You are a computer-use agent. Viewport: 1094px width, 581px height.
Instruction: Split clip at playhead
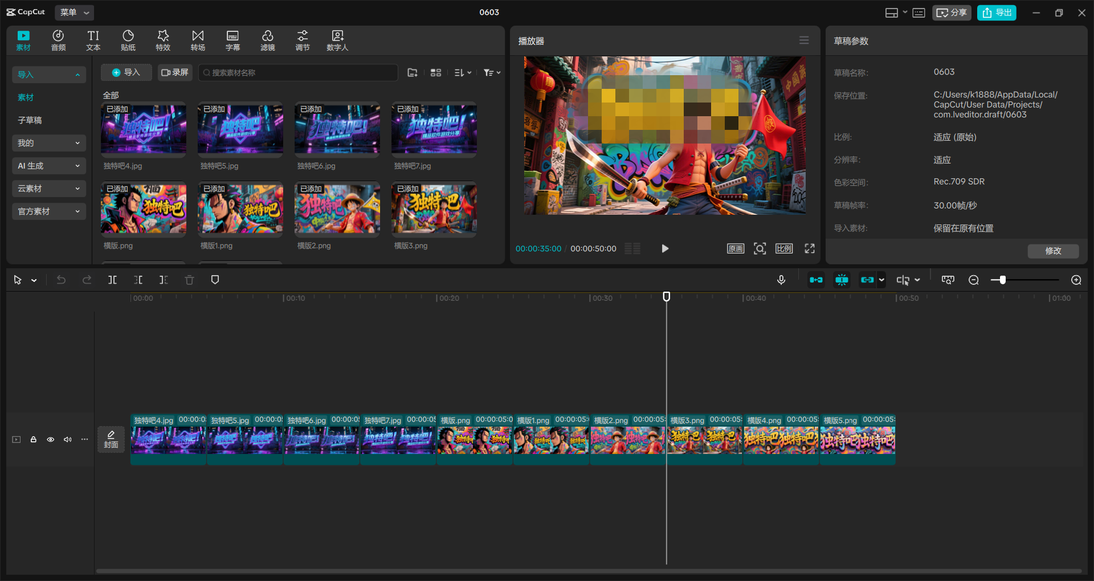tap(112, 280)
